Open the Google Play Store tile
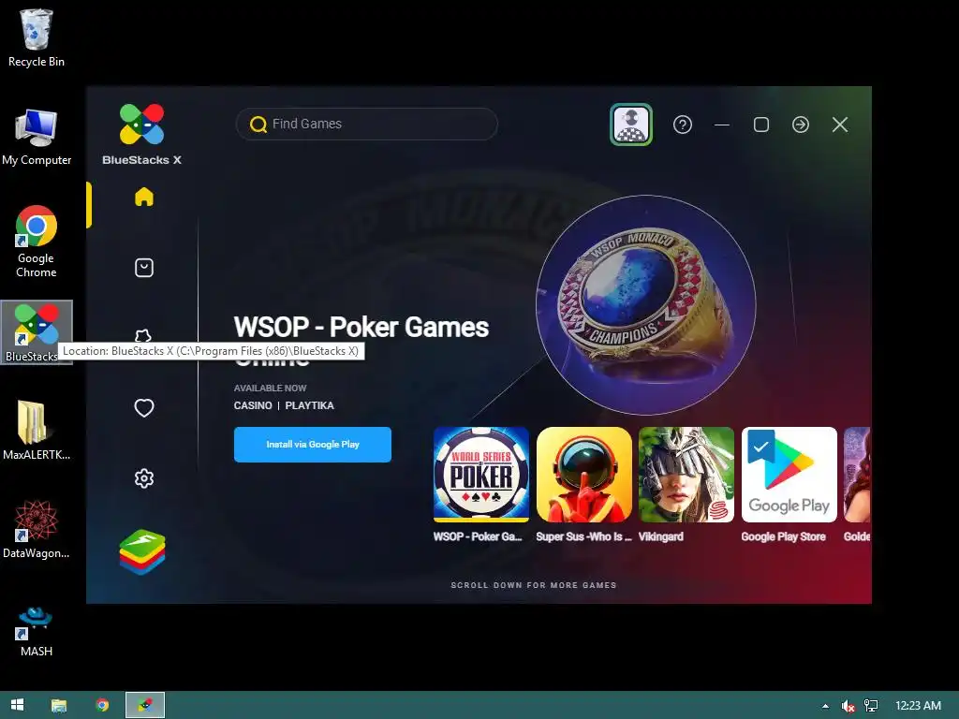Image resolution: width=959 pixels, height=719 pixels. (789, 475)
